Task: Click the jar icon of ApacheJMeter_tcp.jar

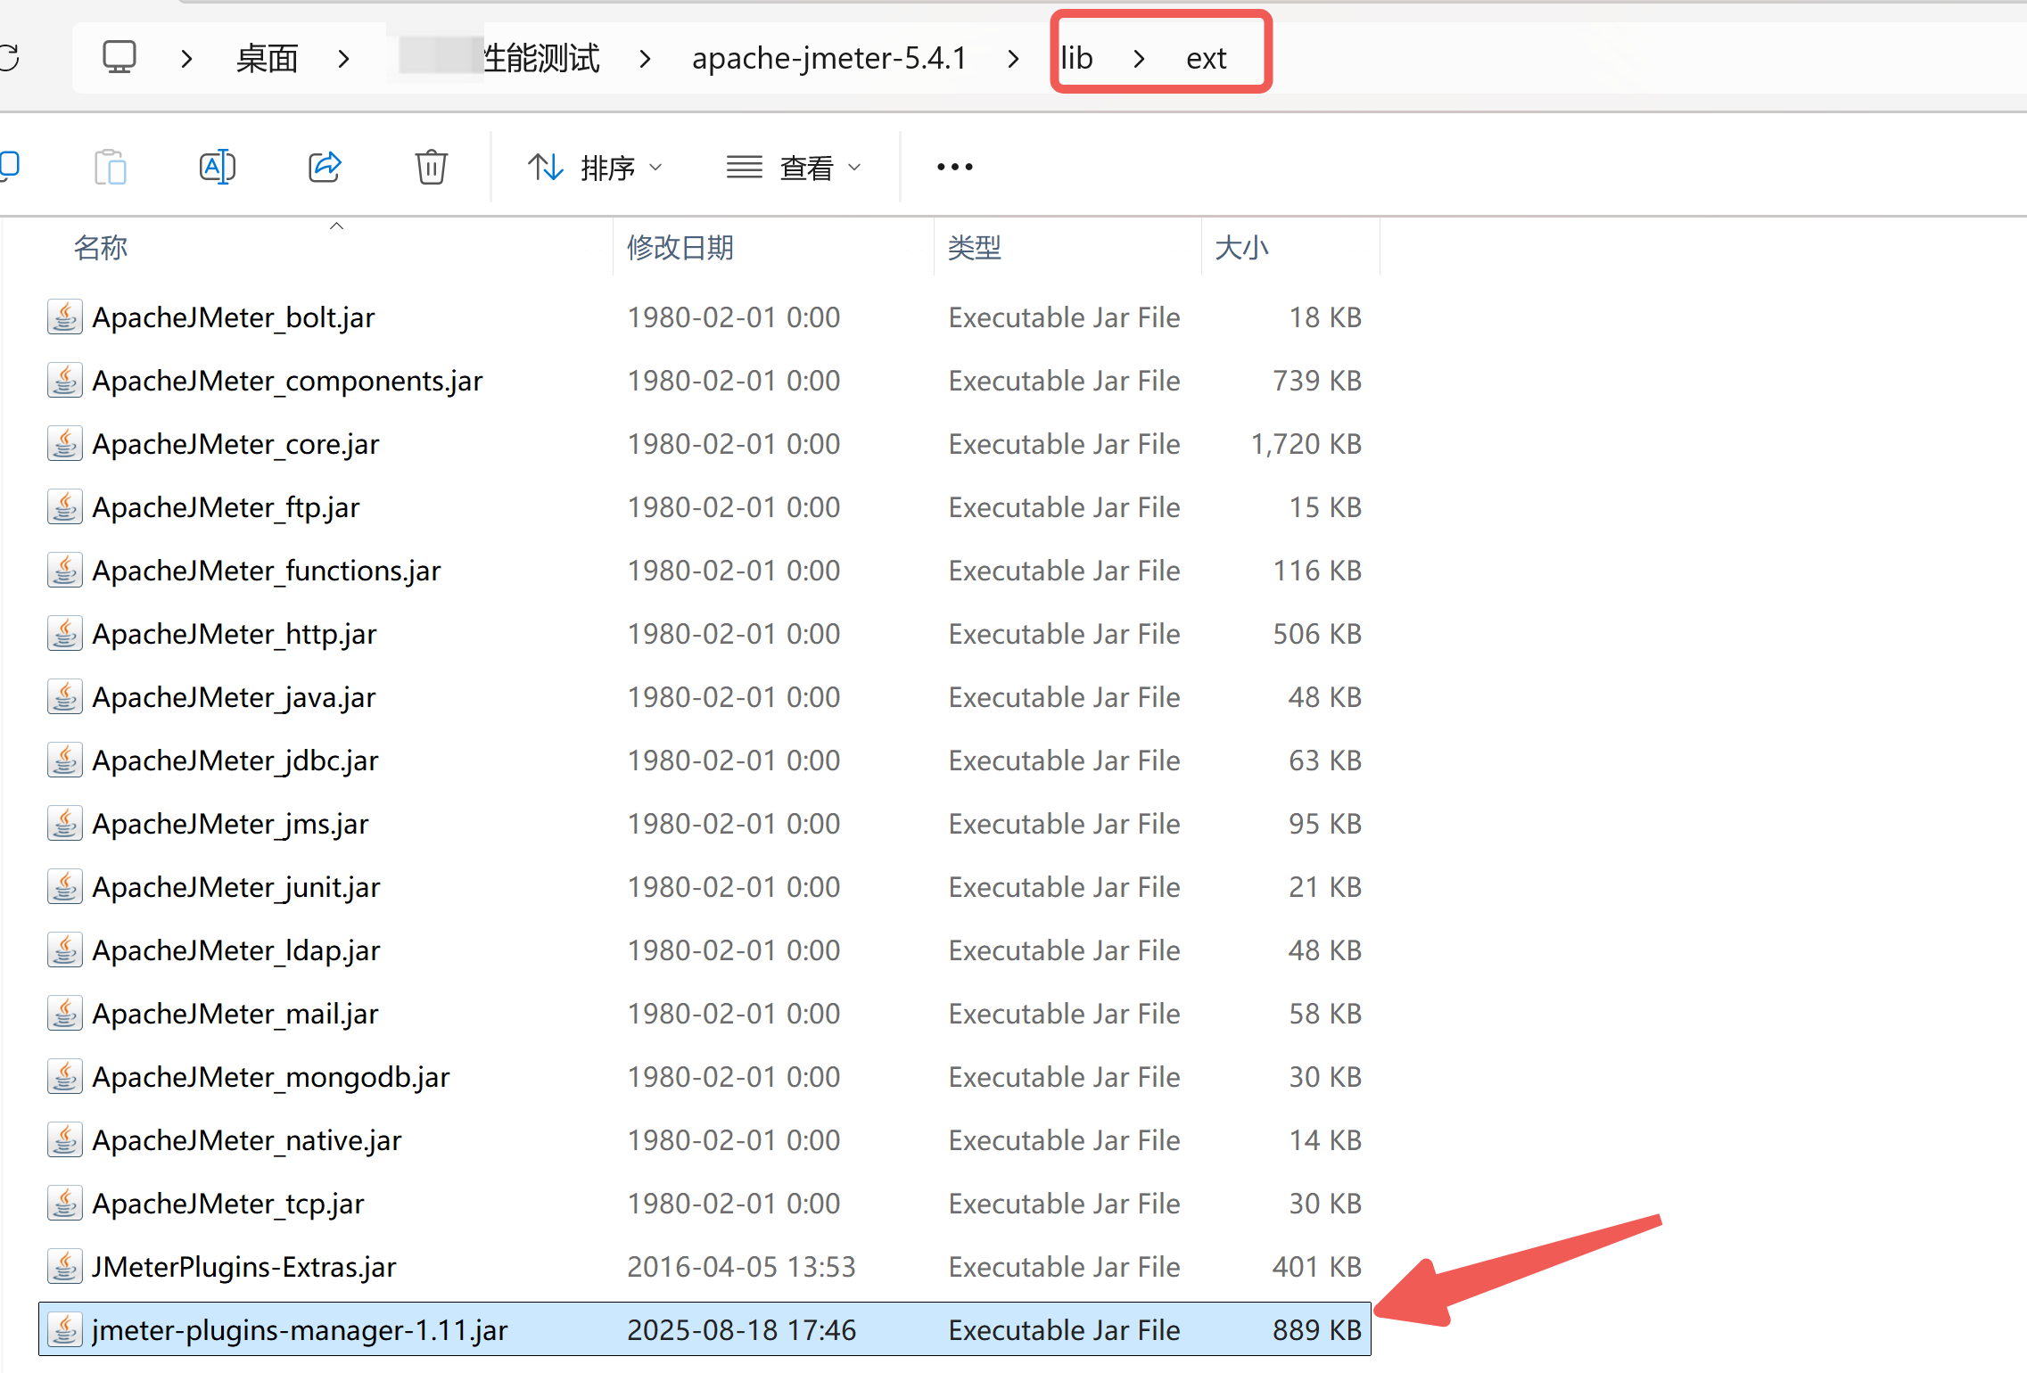Action: point(65,1204)
